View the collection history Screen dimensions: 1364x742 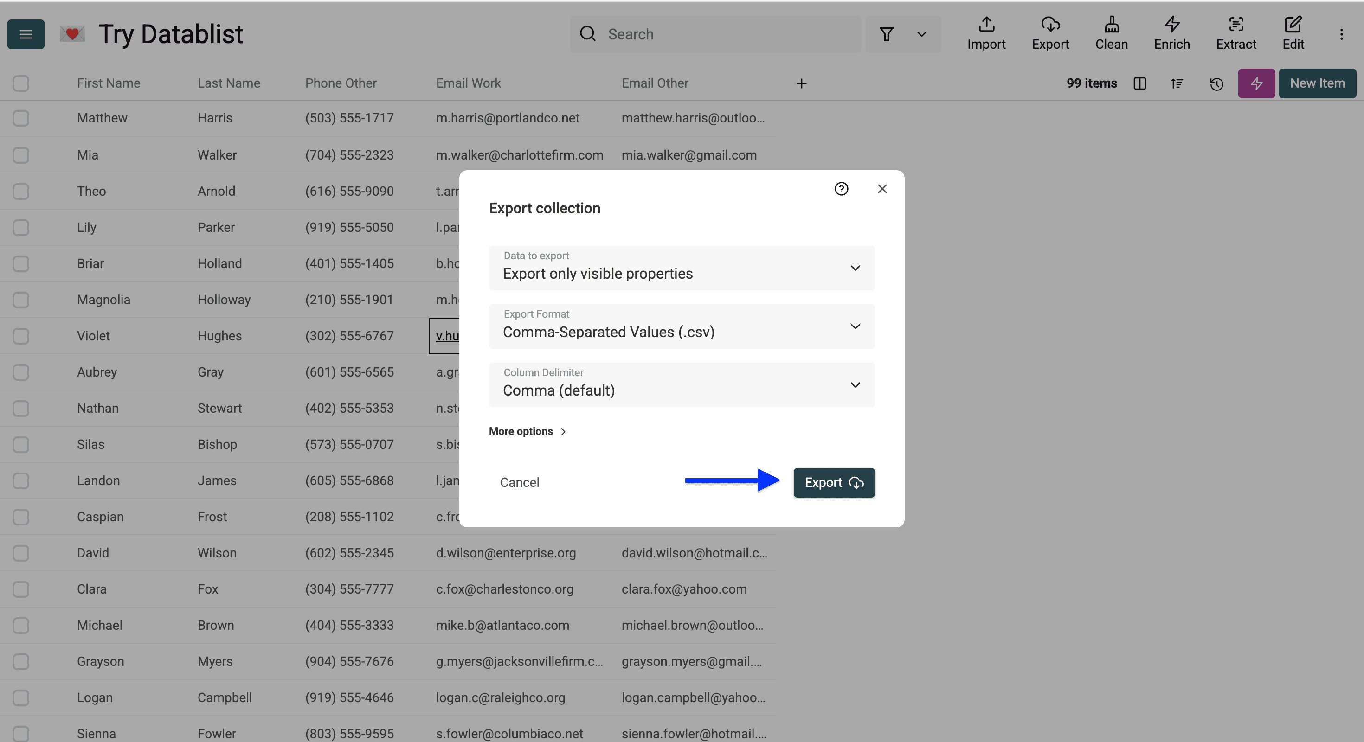[x=1216, y=83]
